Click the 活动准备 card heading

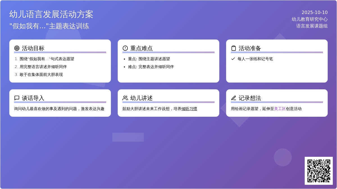[x=250, y=48]
